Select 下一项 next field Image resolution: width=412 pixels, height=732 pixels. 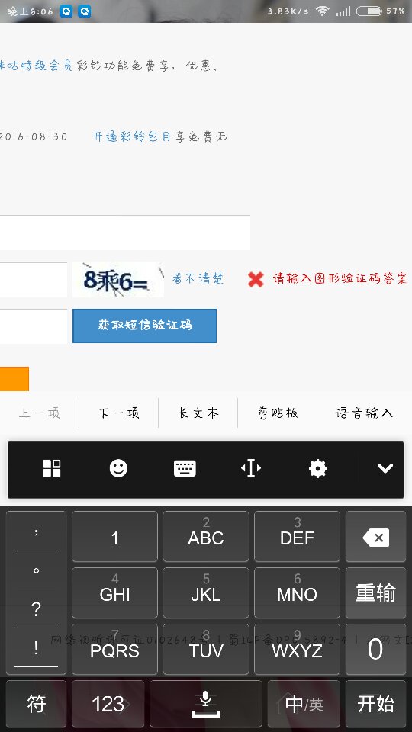119,413
